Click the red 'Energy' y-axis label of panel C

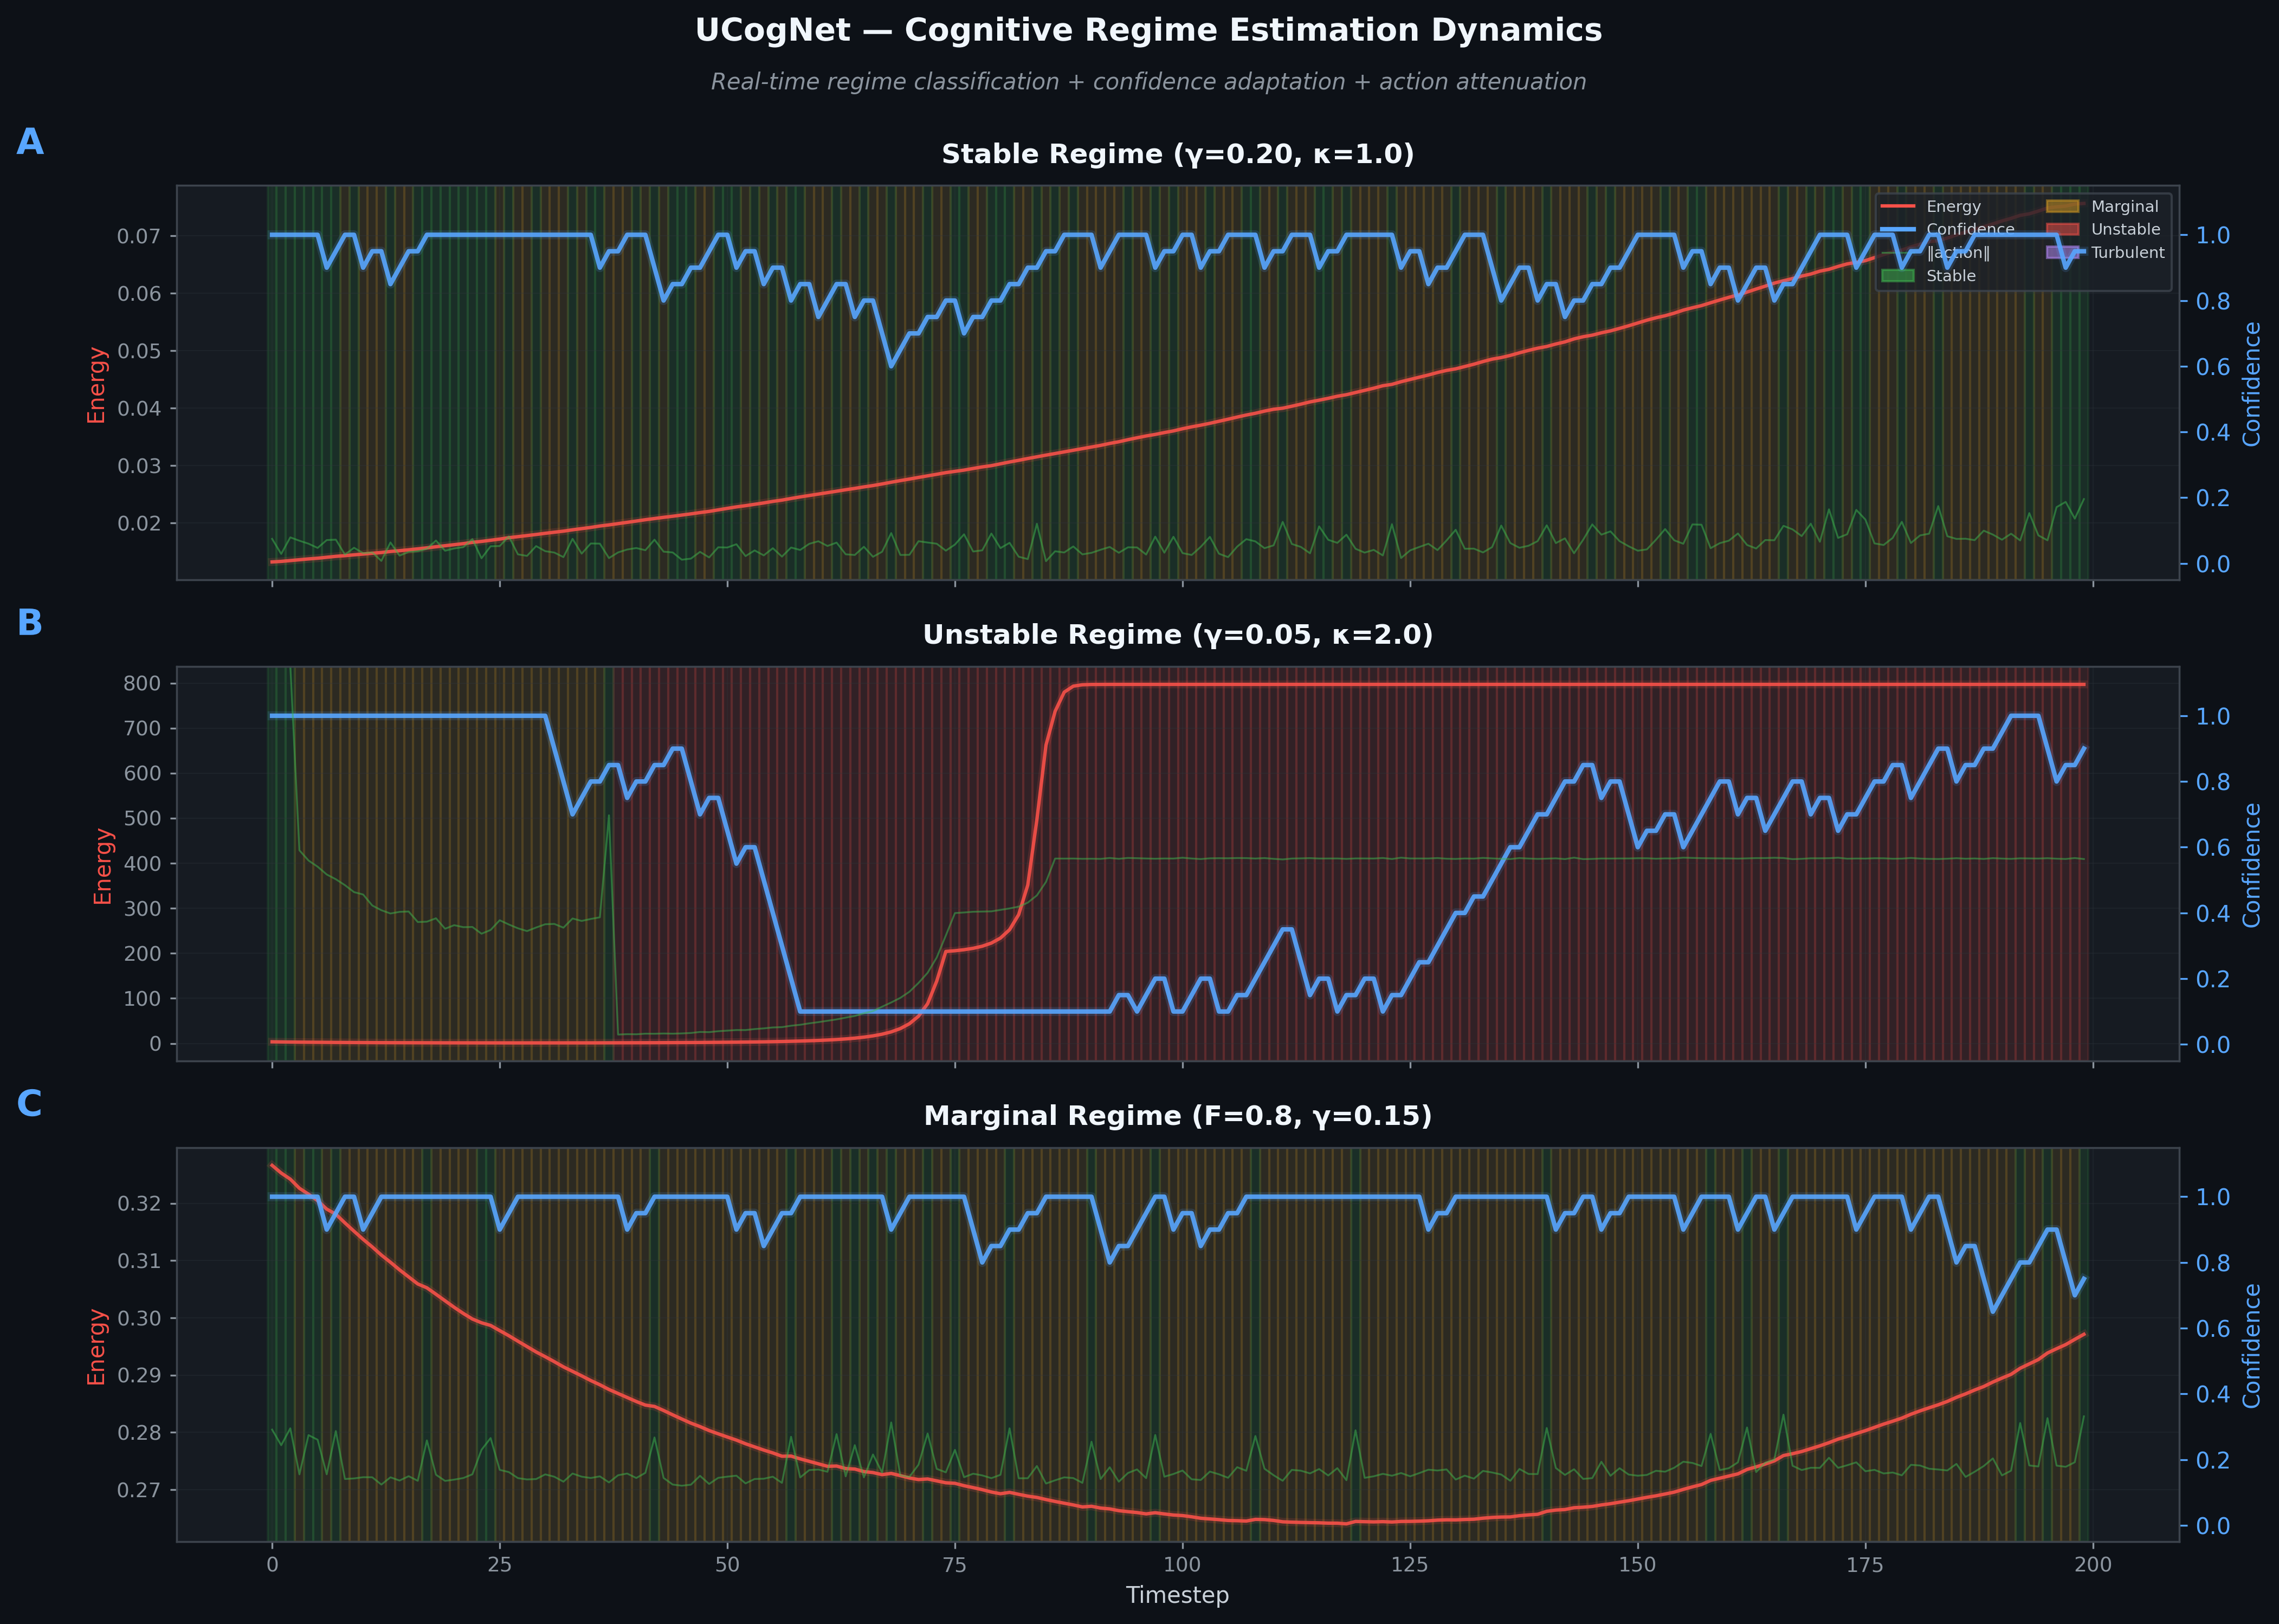coord(96,1347)
